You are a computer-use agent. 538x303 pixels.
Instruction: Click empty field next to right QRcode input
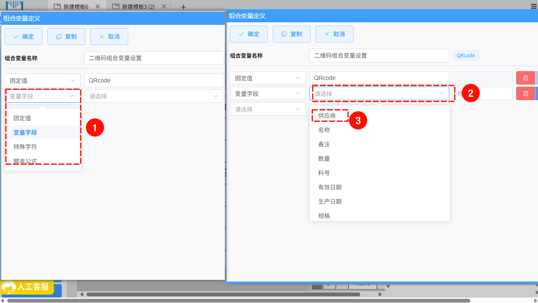pyautogui.click(x=483, y=78)
